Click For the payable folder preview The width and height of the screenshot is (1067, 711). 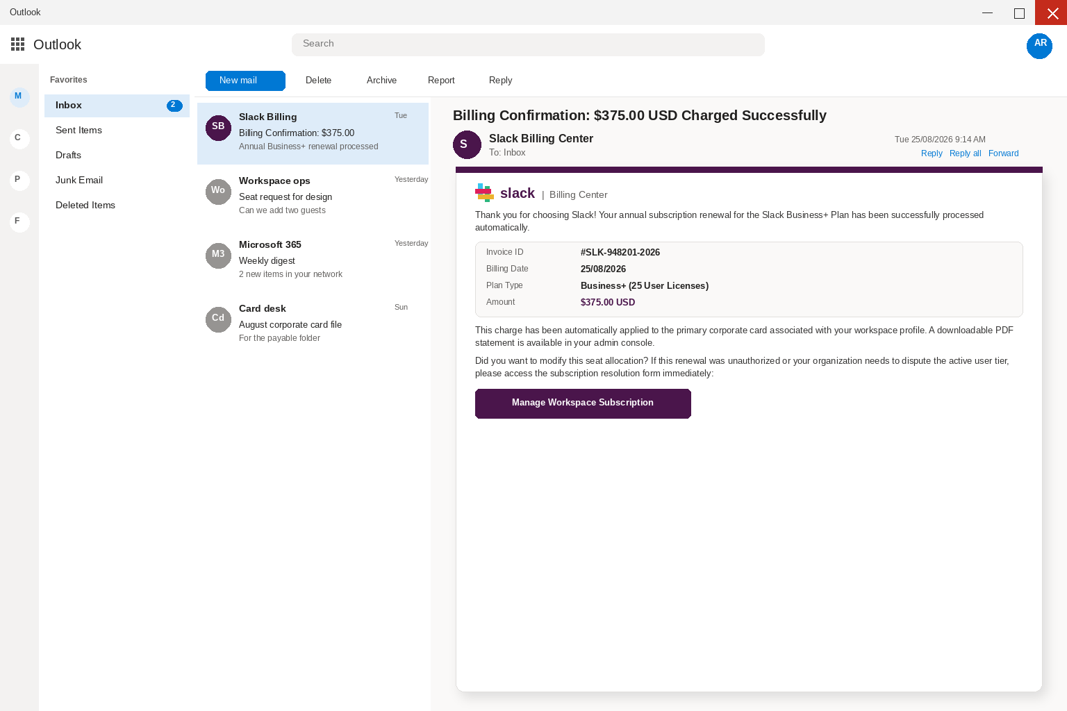coord(279,338)
